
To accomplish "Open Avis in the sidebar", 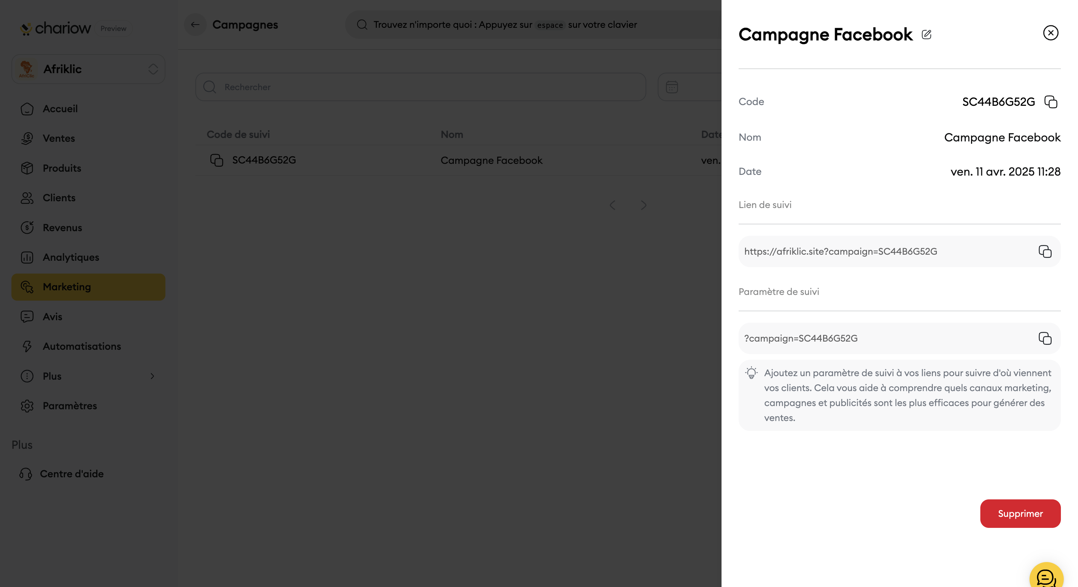I will click(88, 317).
